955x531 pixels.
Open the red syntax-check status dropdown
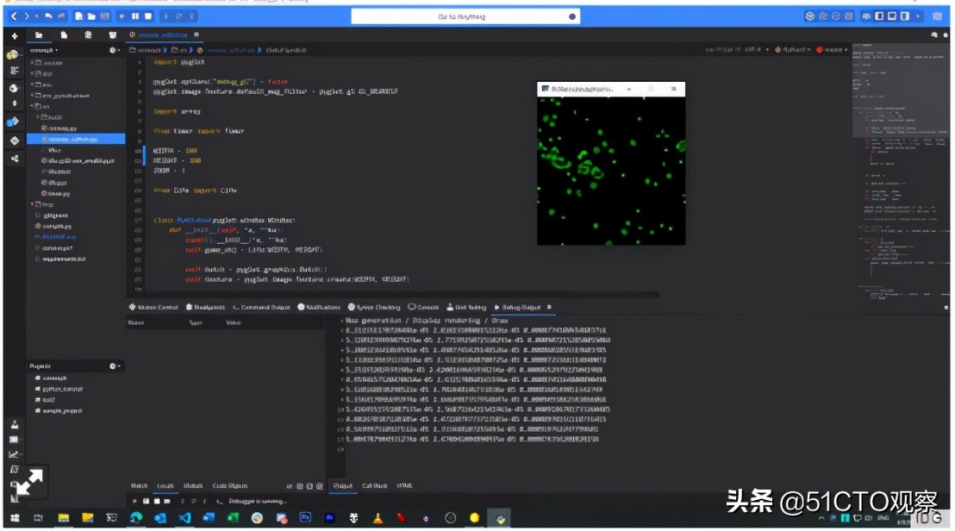pyautogui.click(x=832, y=49)
